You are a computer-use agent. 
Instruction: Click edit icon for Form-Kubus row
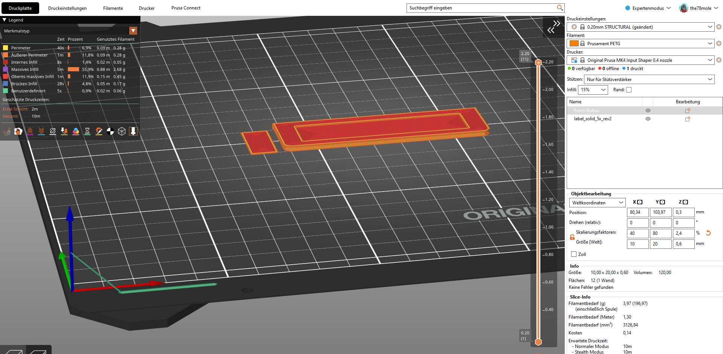click(688, 110)
